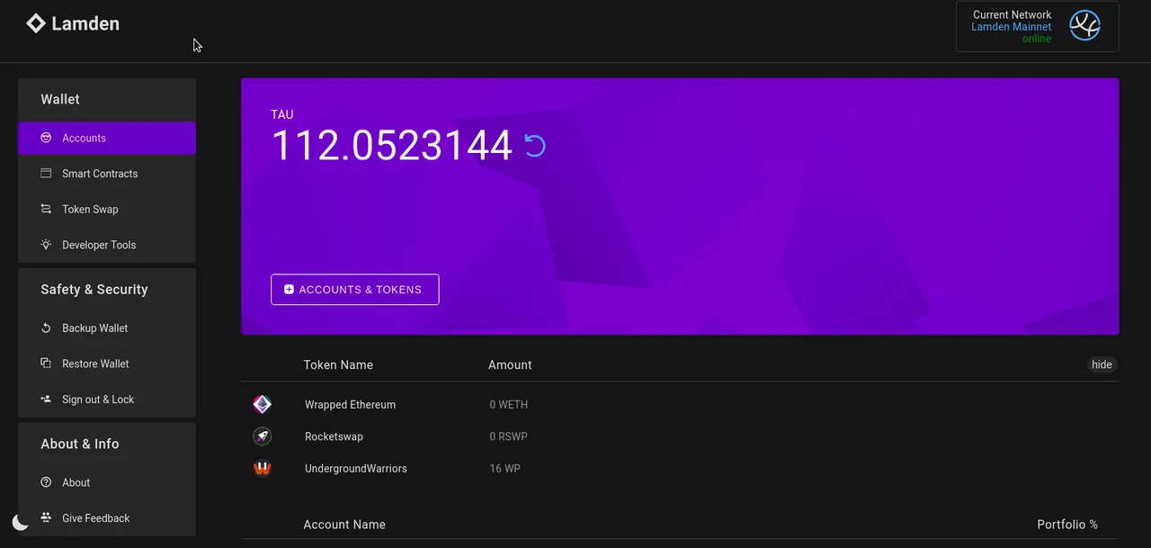1151x548 pixels.
Task: Click the About & Info section heading
Action: [80, 444]
